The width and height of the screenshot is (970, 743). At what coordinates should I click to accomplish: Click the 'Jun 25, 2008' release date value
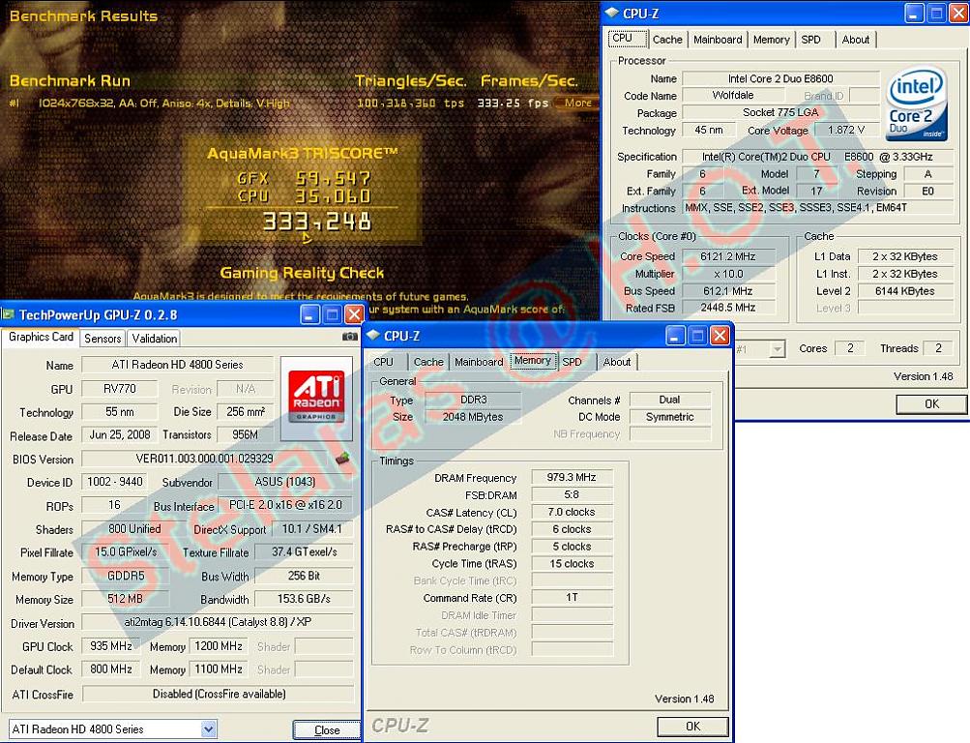click(119, 435)
